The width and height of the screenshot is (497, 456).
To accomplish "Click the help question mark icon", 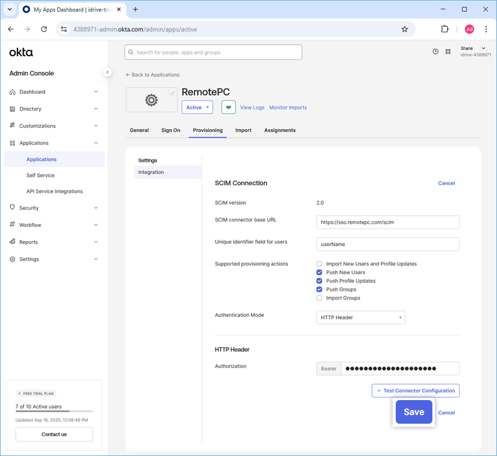I will point(435,52).
